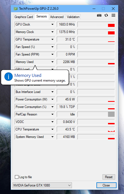Expand the GPU Temperature dropdown arrow
The width and height of the screenshot is (124, 194).
coord(52,39)
